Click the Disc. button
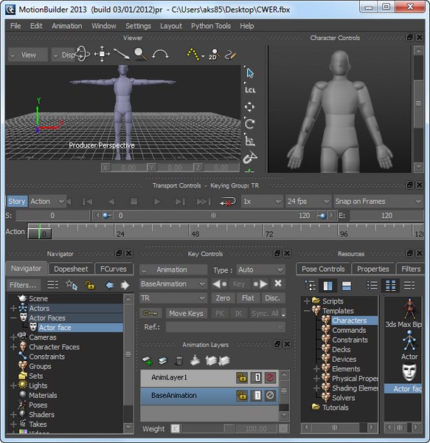 coord(272,298)
